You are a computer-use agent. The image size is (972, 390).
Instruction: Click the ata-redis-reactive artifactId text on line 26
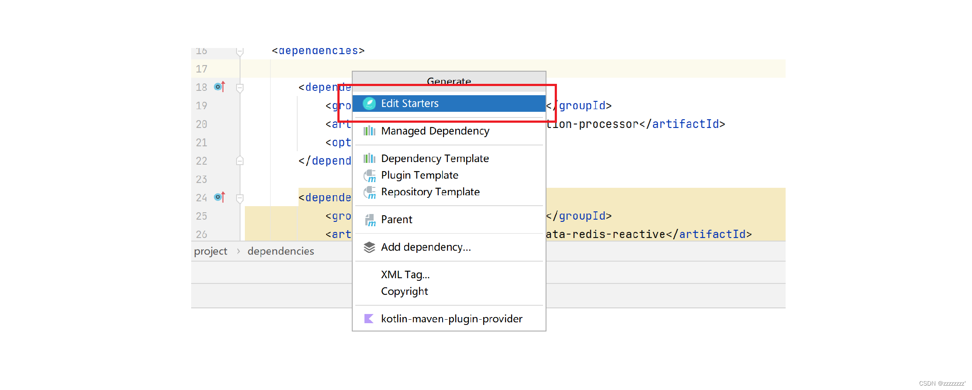point(606,235)
